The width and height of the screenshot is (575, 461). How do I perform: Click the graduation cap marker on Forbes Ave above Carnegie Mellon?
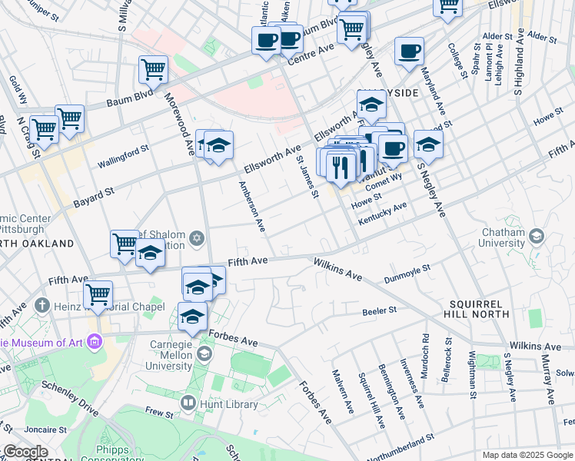click(192, 318)
